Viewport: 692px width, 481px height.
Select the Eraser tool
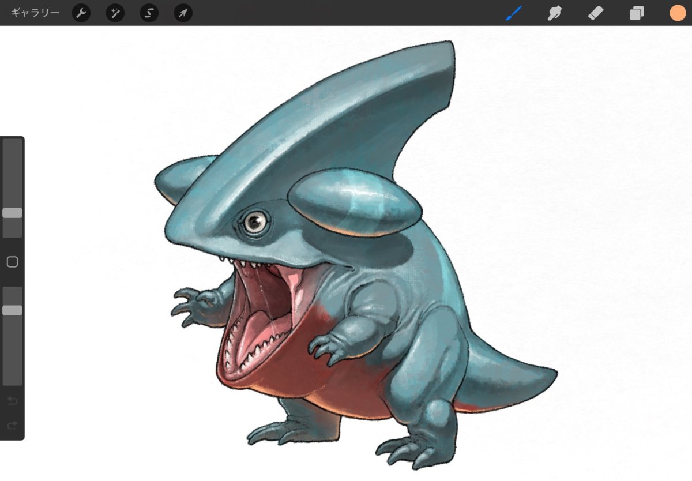pos(596,13)
